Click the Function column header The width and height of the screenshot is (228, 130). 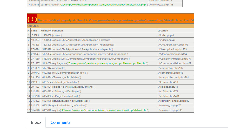[58, 31]
